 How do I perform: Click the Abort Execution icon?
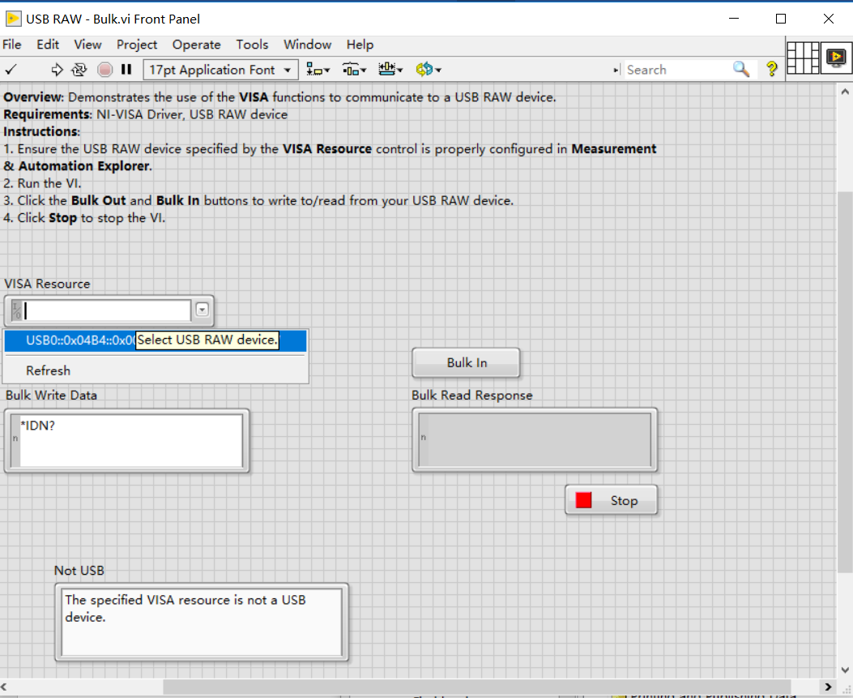(x=104, y=70)
